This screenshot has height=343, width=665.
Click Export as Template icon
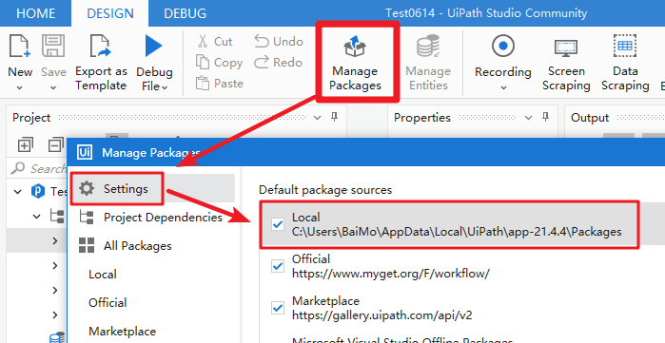coord(101,46)
